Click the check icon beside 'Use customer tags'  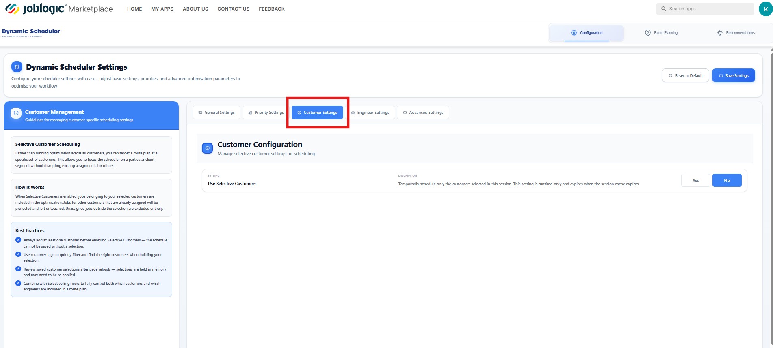[18, 254]
